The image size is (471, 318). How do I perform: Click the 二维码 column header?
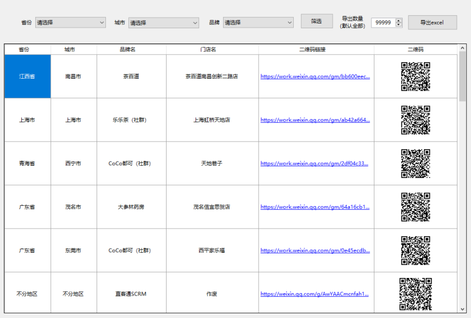(x=416, y=49)
